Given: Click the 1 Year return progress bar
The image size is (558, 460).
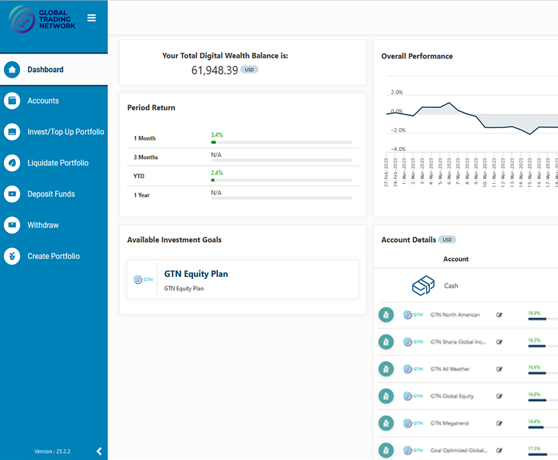Looking at the screenshot, I should coord(282,198).
